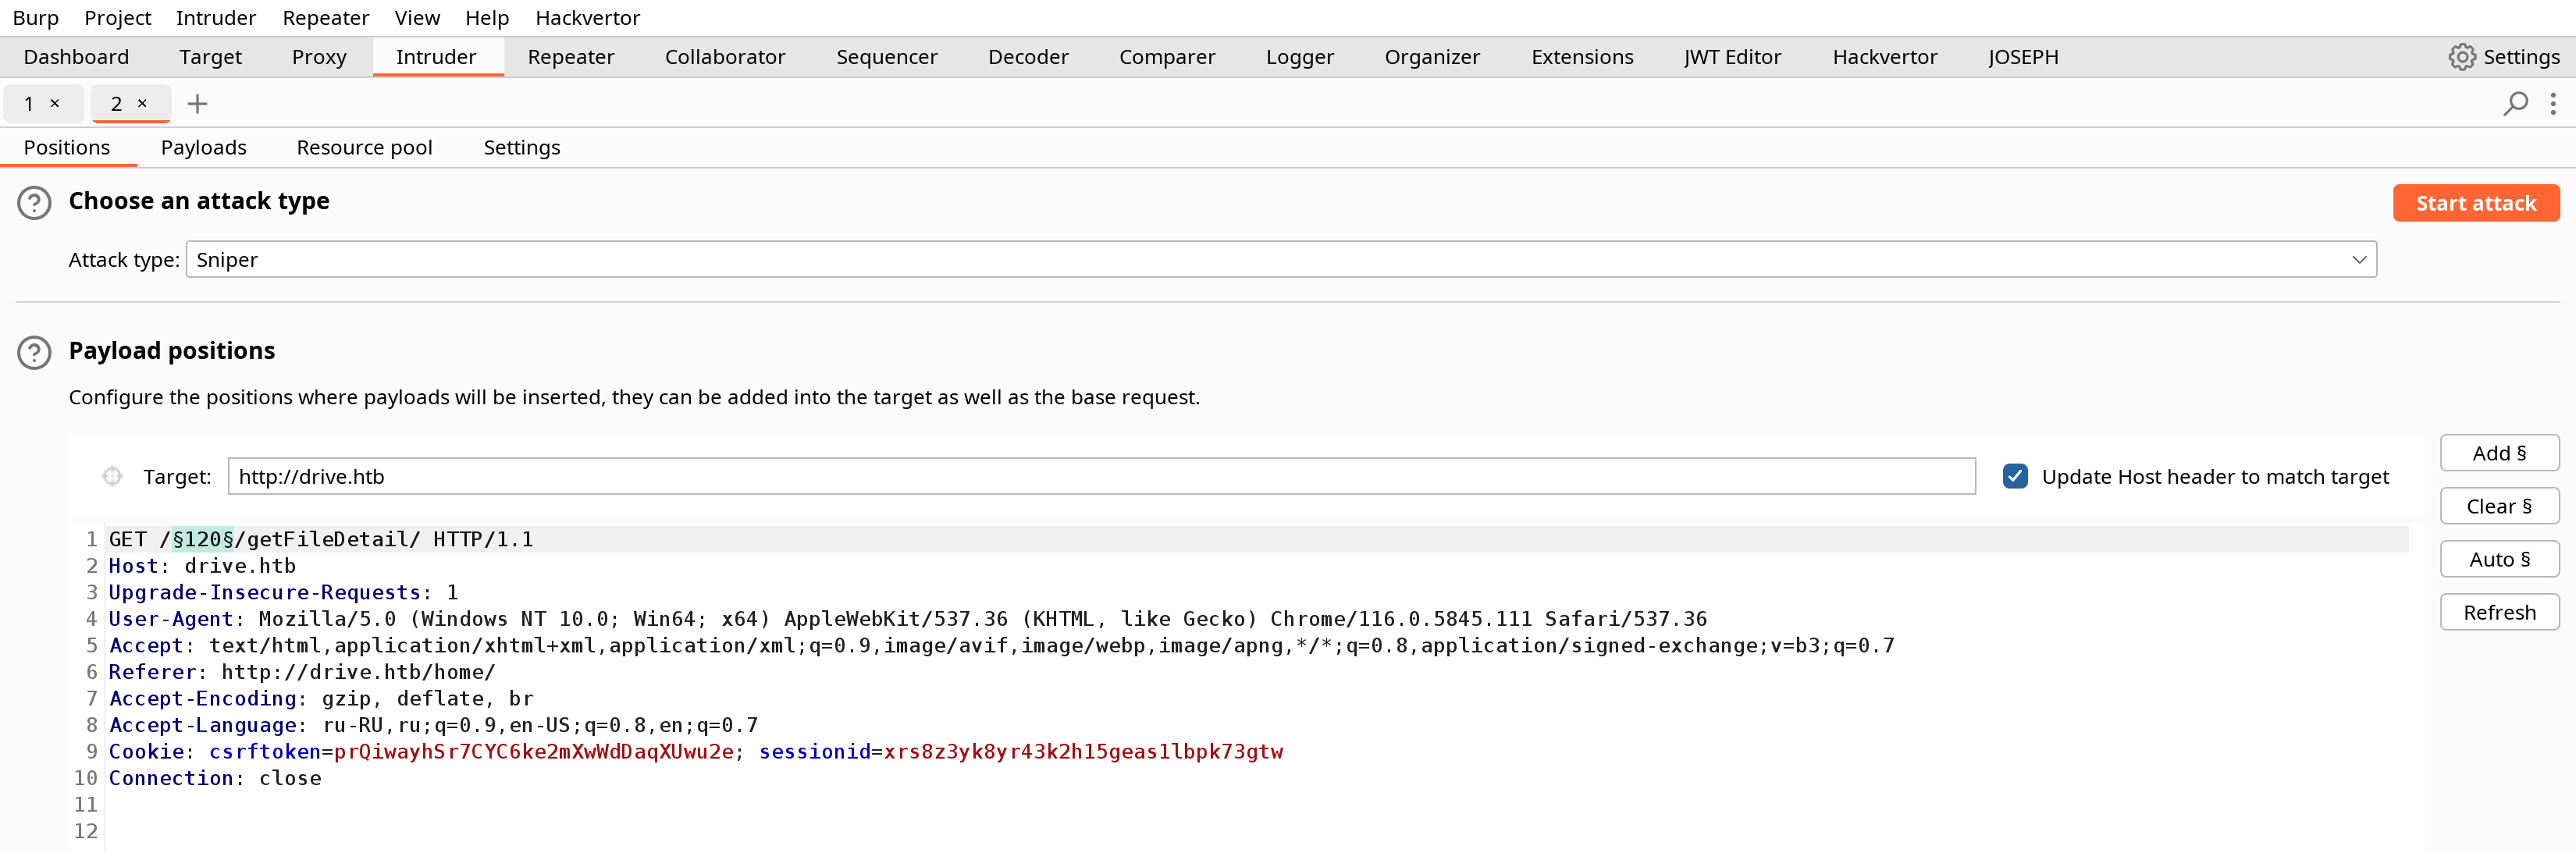Toggle Update Host header to match target
Viewport: 2576px width, 853px height.
click(2015, 477)
